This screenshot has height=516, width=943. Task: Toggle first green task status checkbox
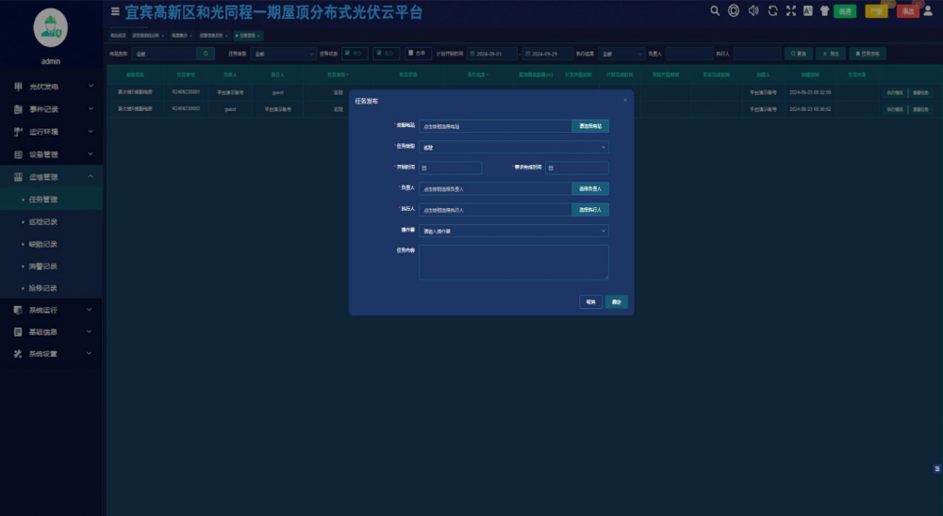[x=347, y=54]
